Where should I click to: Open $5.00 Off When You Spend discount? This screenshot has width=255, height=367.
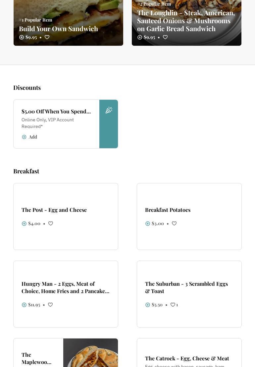(56, 111)
